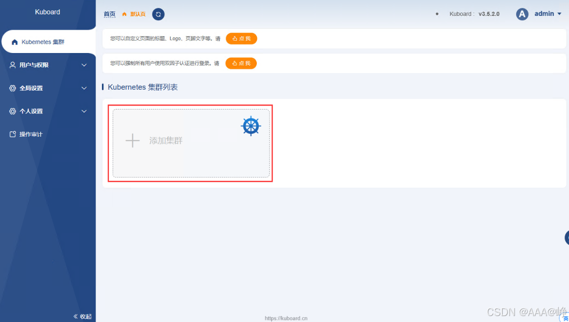This screenshot has height=322, width=569.
Task: Click the gear icon beside 个人设置
Action: (x=13, y=111)
